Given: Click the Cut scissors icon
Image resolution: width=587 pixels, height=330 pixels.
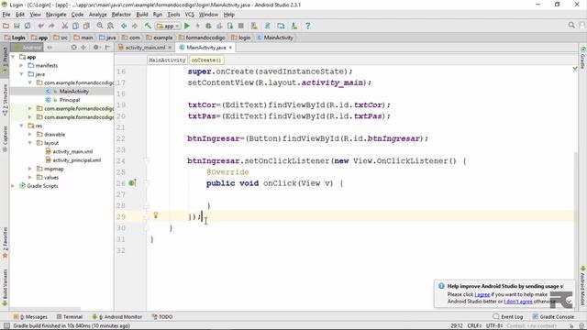Looking at the screenshot, I should click(x=65, y=26).
